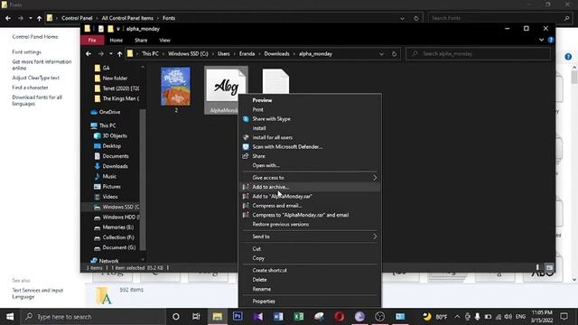Open Download fonts for all languages link

37,100
